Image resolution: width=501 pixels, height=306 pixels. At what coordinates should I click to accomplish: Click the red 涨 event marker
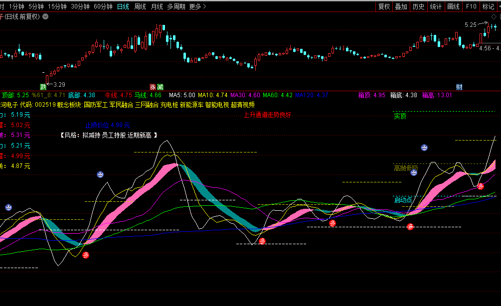pos(153,87)
